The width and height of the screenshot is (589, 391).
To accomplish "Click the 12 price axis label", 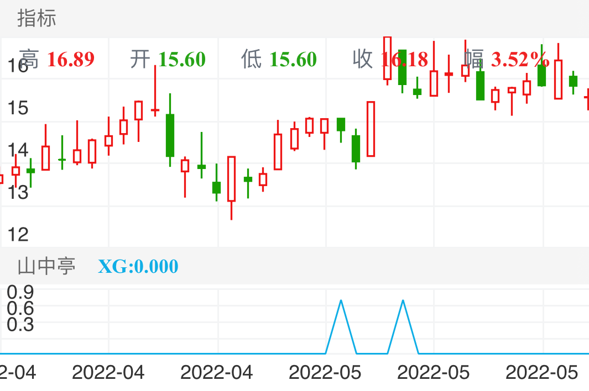I will (18, 235).
